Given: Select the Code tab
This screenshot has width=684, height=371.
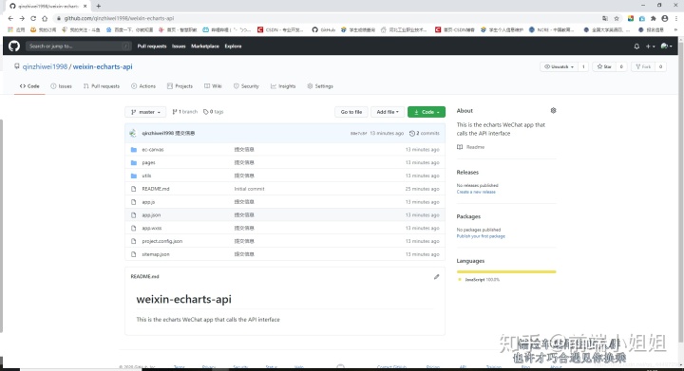Looking at the screenshot, I should [29, 86].
